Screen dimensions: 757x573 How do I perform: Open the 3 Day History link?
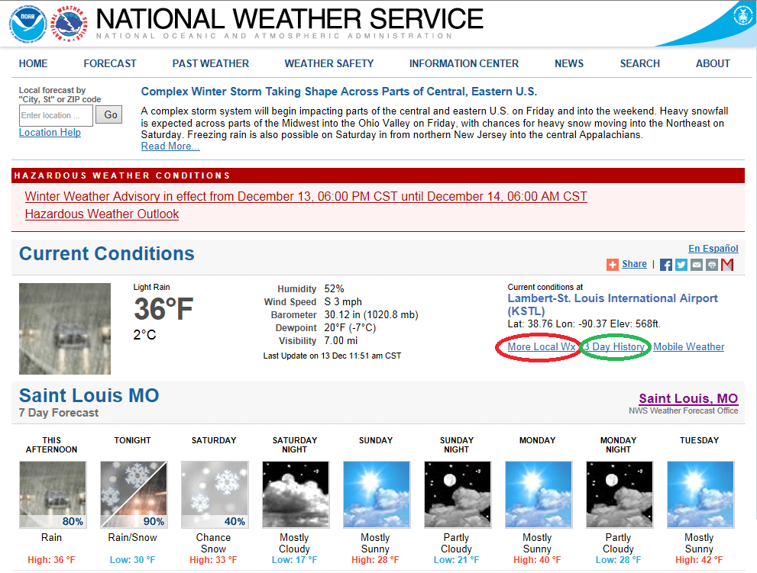pos(614,346)
